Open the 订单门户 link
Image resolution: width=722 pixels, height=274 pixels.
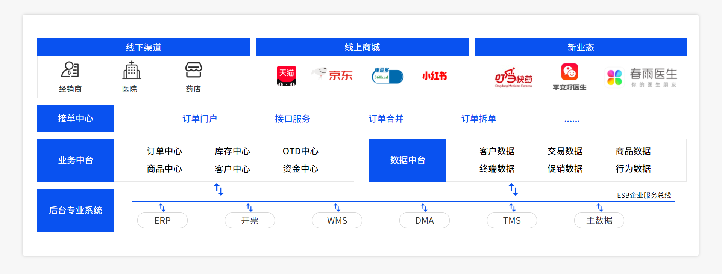[x=200, y=119]
